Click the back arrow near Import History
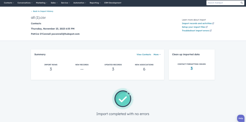 click(32, 11)
